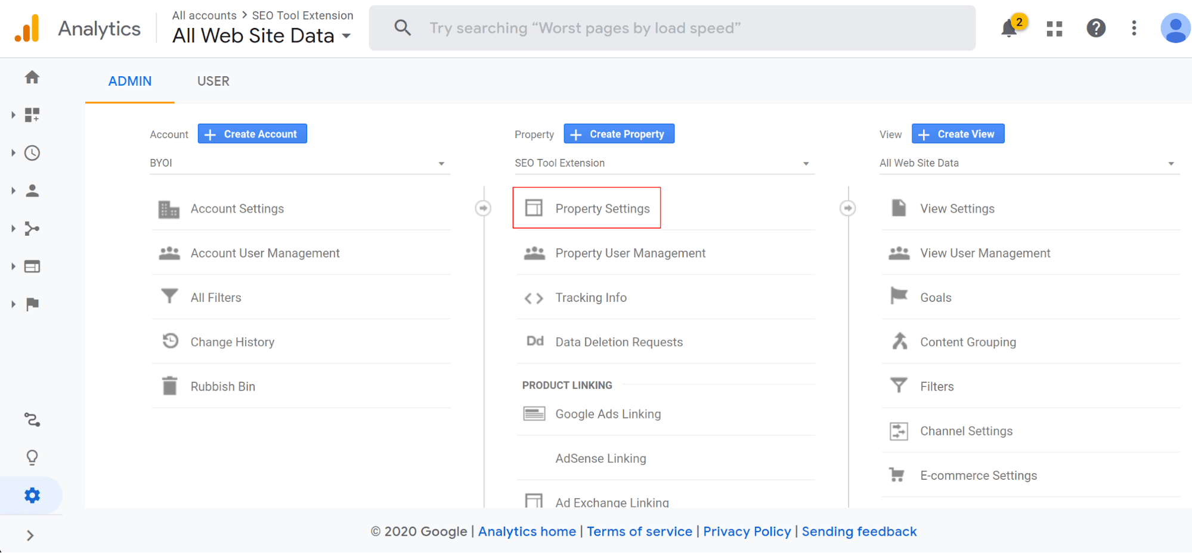Expand the Audience sidebar section arrow
The height and width of the screenshot is (553, 1192).
(x=13, y=190)
